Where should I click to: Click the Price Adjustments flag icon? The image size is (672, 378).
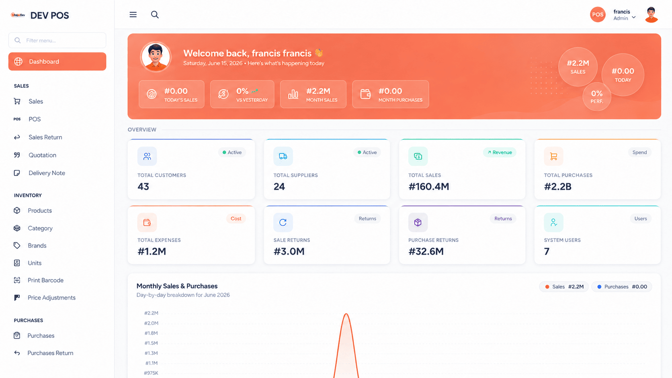pyautogui.click(x=17, y=298)
